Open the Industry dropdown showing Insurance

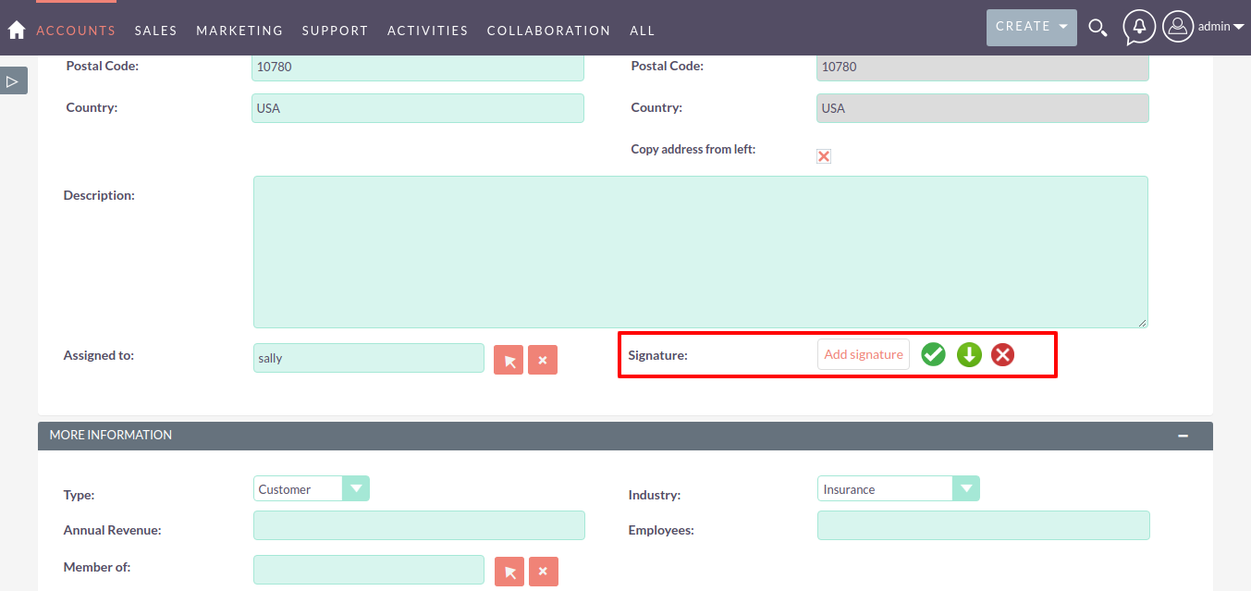[x=965, y=487]
